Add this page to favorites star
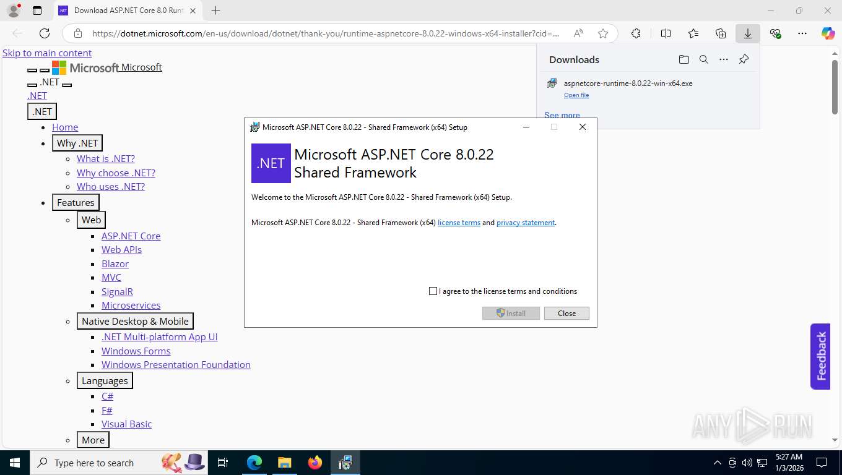The image size is (842, 475). [603, 33]
